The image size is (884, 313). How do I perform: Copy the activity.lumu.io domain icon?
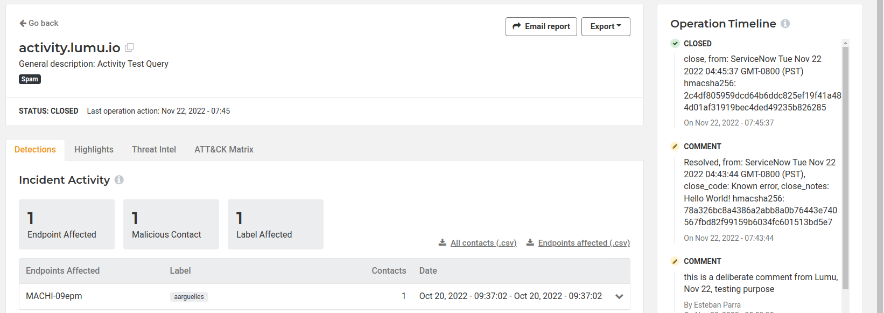pyautogui.click(x=129, y=47)
